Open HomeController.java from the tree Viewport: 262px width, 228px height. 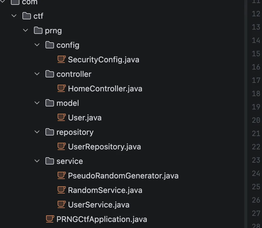point(105,89)
